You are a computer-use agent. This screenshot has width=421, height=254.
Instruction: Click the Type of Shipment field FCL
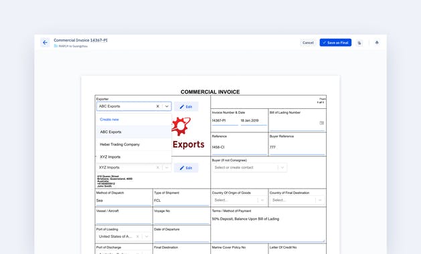181,201
